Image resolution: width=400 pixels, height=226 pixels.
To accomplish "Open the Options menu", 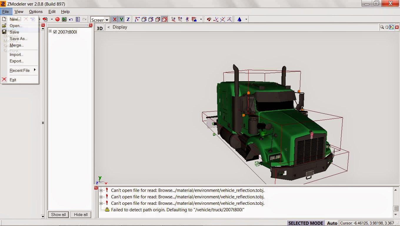I will click(36, 11).
